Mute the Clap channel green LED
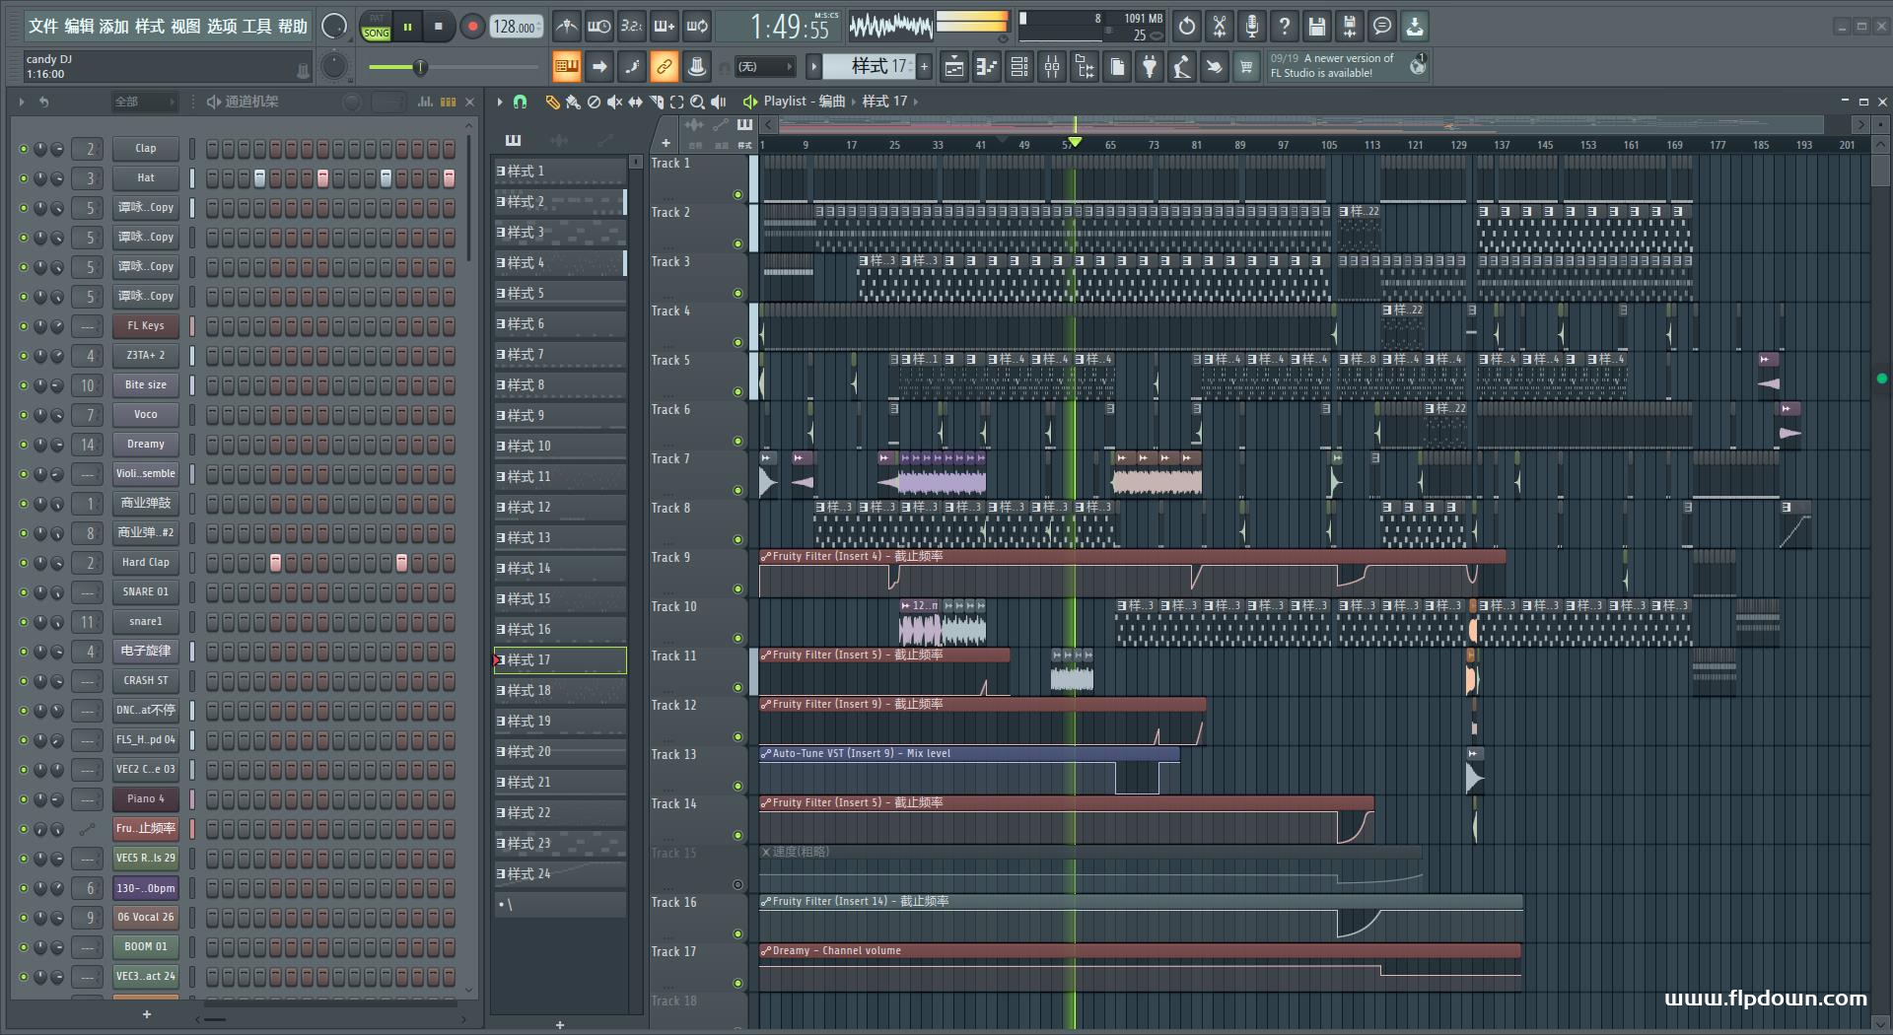The image size is (1893, 1035). point(24,149)
